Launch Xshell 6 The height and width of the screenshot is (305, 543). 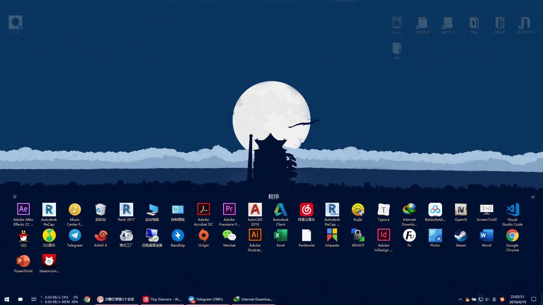(101, 238)
